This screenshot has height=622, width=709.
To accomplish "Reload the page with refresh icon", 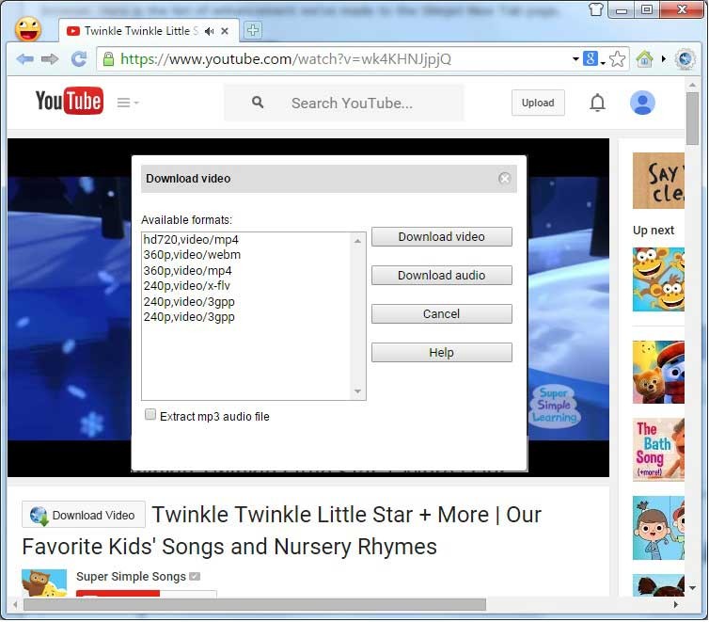I will 79,59.
